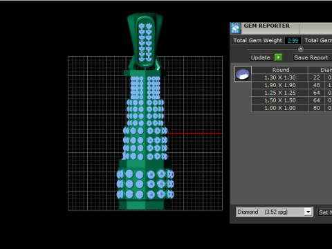The height and width of the screenshot is (249, 332).
Task: Click the Update button
Action: click(261, 57)
